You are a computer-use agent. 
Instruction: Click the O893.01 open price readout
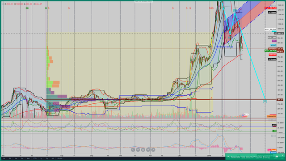(9, 4)
